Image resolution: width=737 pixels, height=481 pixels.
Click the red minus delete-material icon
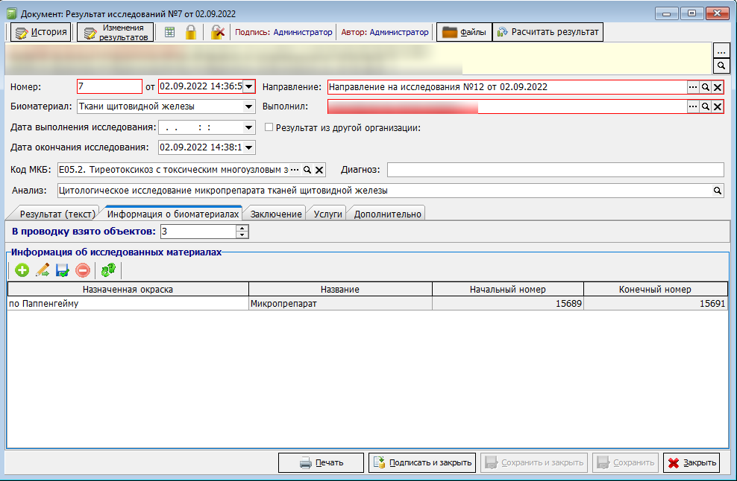(82, 271)
